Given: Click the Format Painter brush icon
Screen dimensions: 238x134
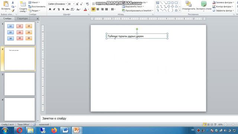Looking at the screenshot, I should [13, 11].
